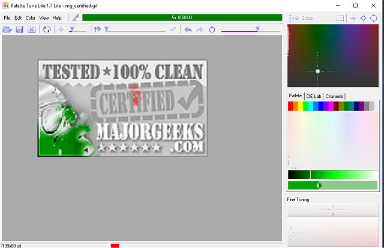The image size is (384, 248).
Task: Switch to the Channels tab
Action: tap(334, 96)
